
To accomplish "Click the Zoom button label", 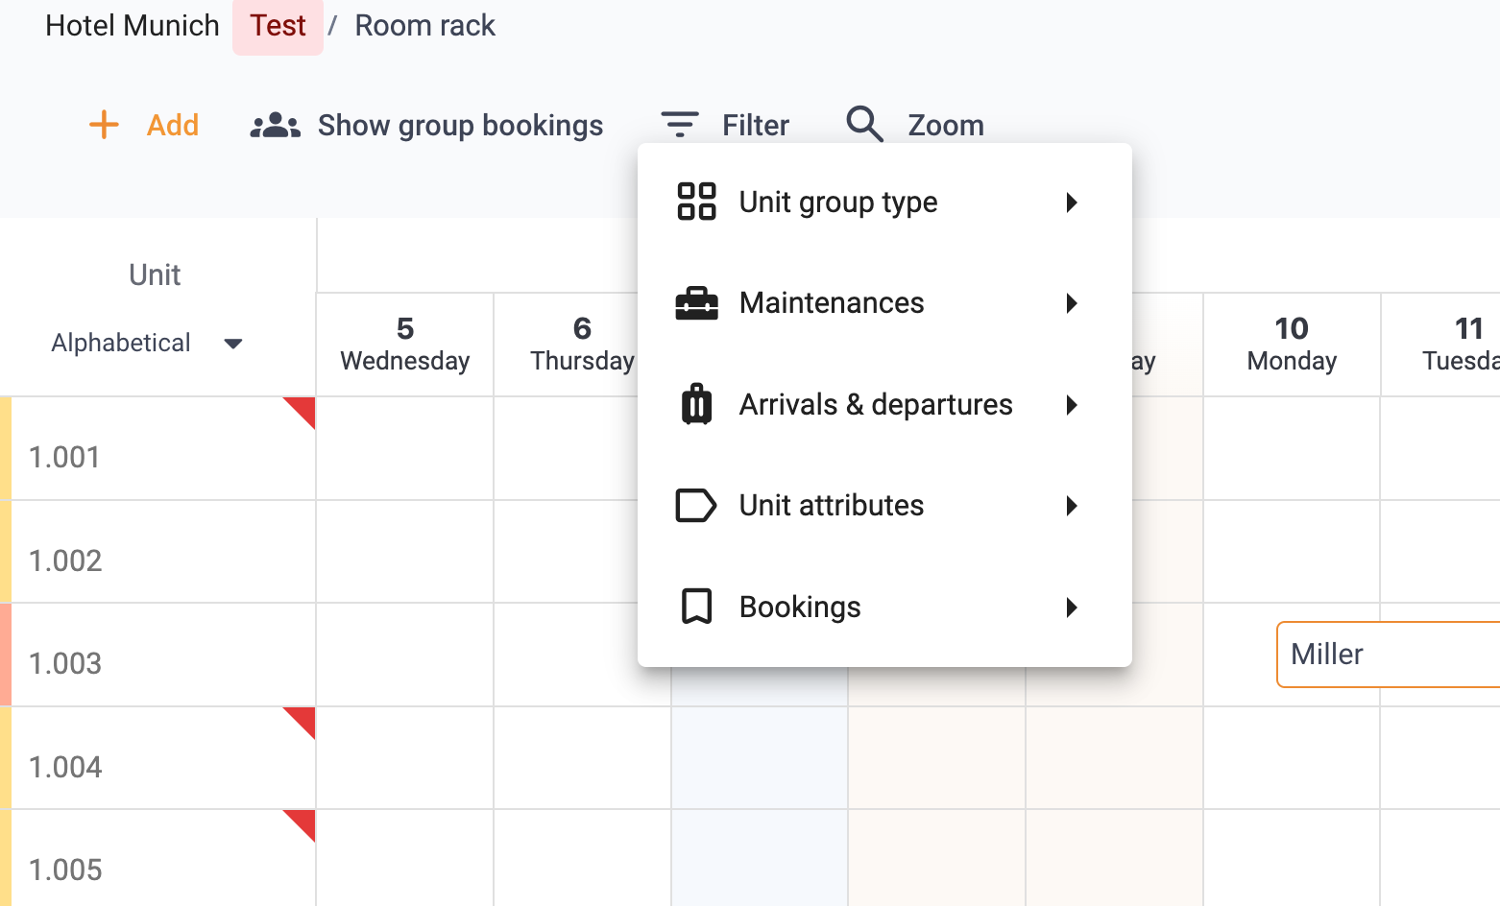I will tap(946, 125).
